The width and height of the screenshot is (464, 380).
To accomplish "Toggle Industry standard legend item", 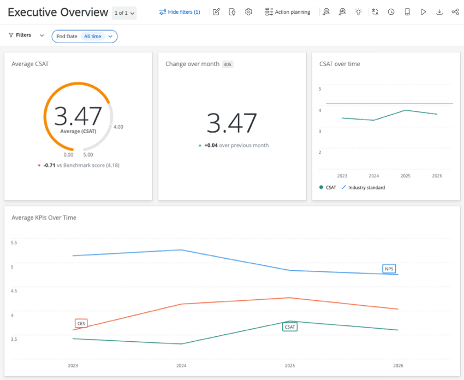I will [364, 188].
